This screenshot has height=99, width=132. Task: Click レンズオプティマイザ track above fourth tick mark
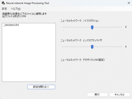click(107, 47)
